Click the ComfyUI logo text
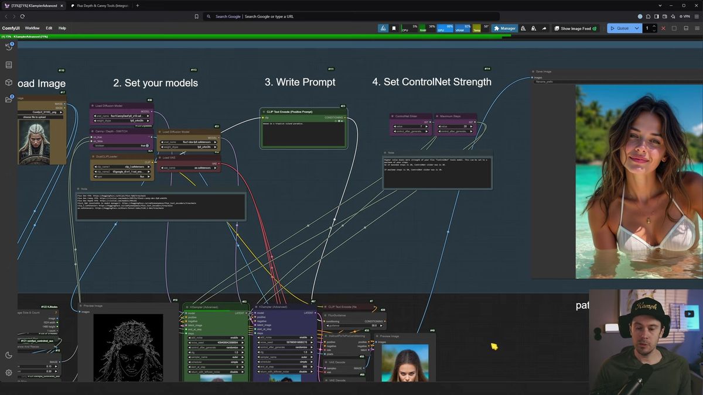Image resolution: width=703 pixels, height=395 pixels. [11, 28]
